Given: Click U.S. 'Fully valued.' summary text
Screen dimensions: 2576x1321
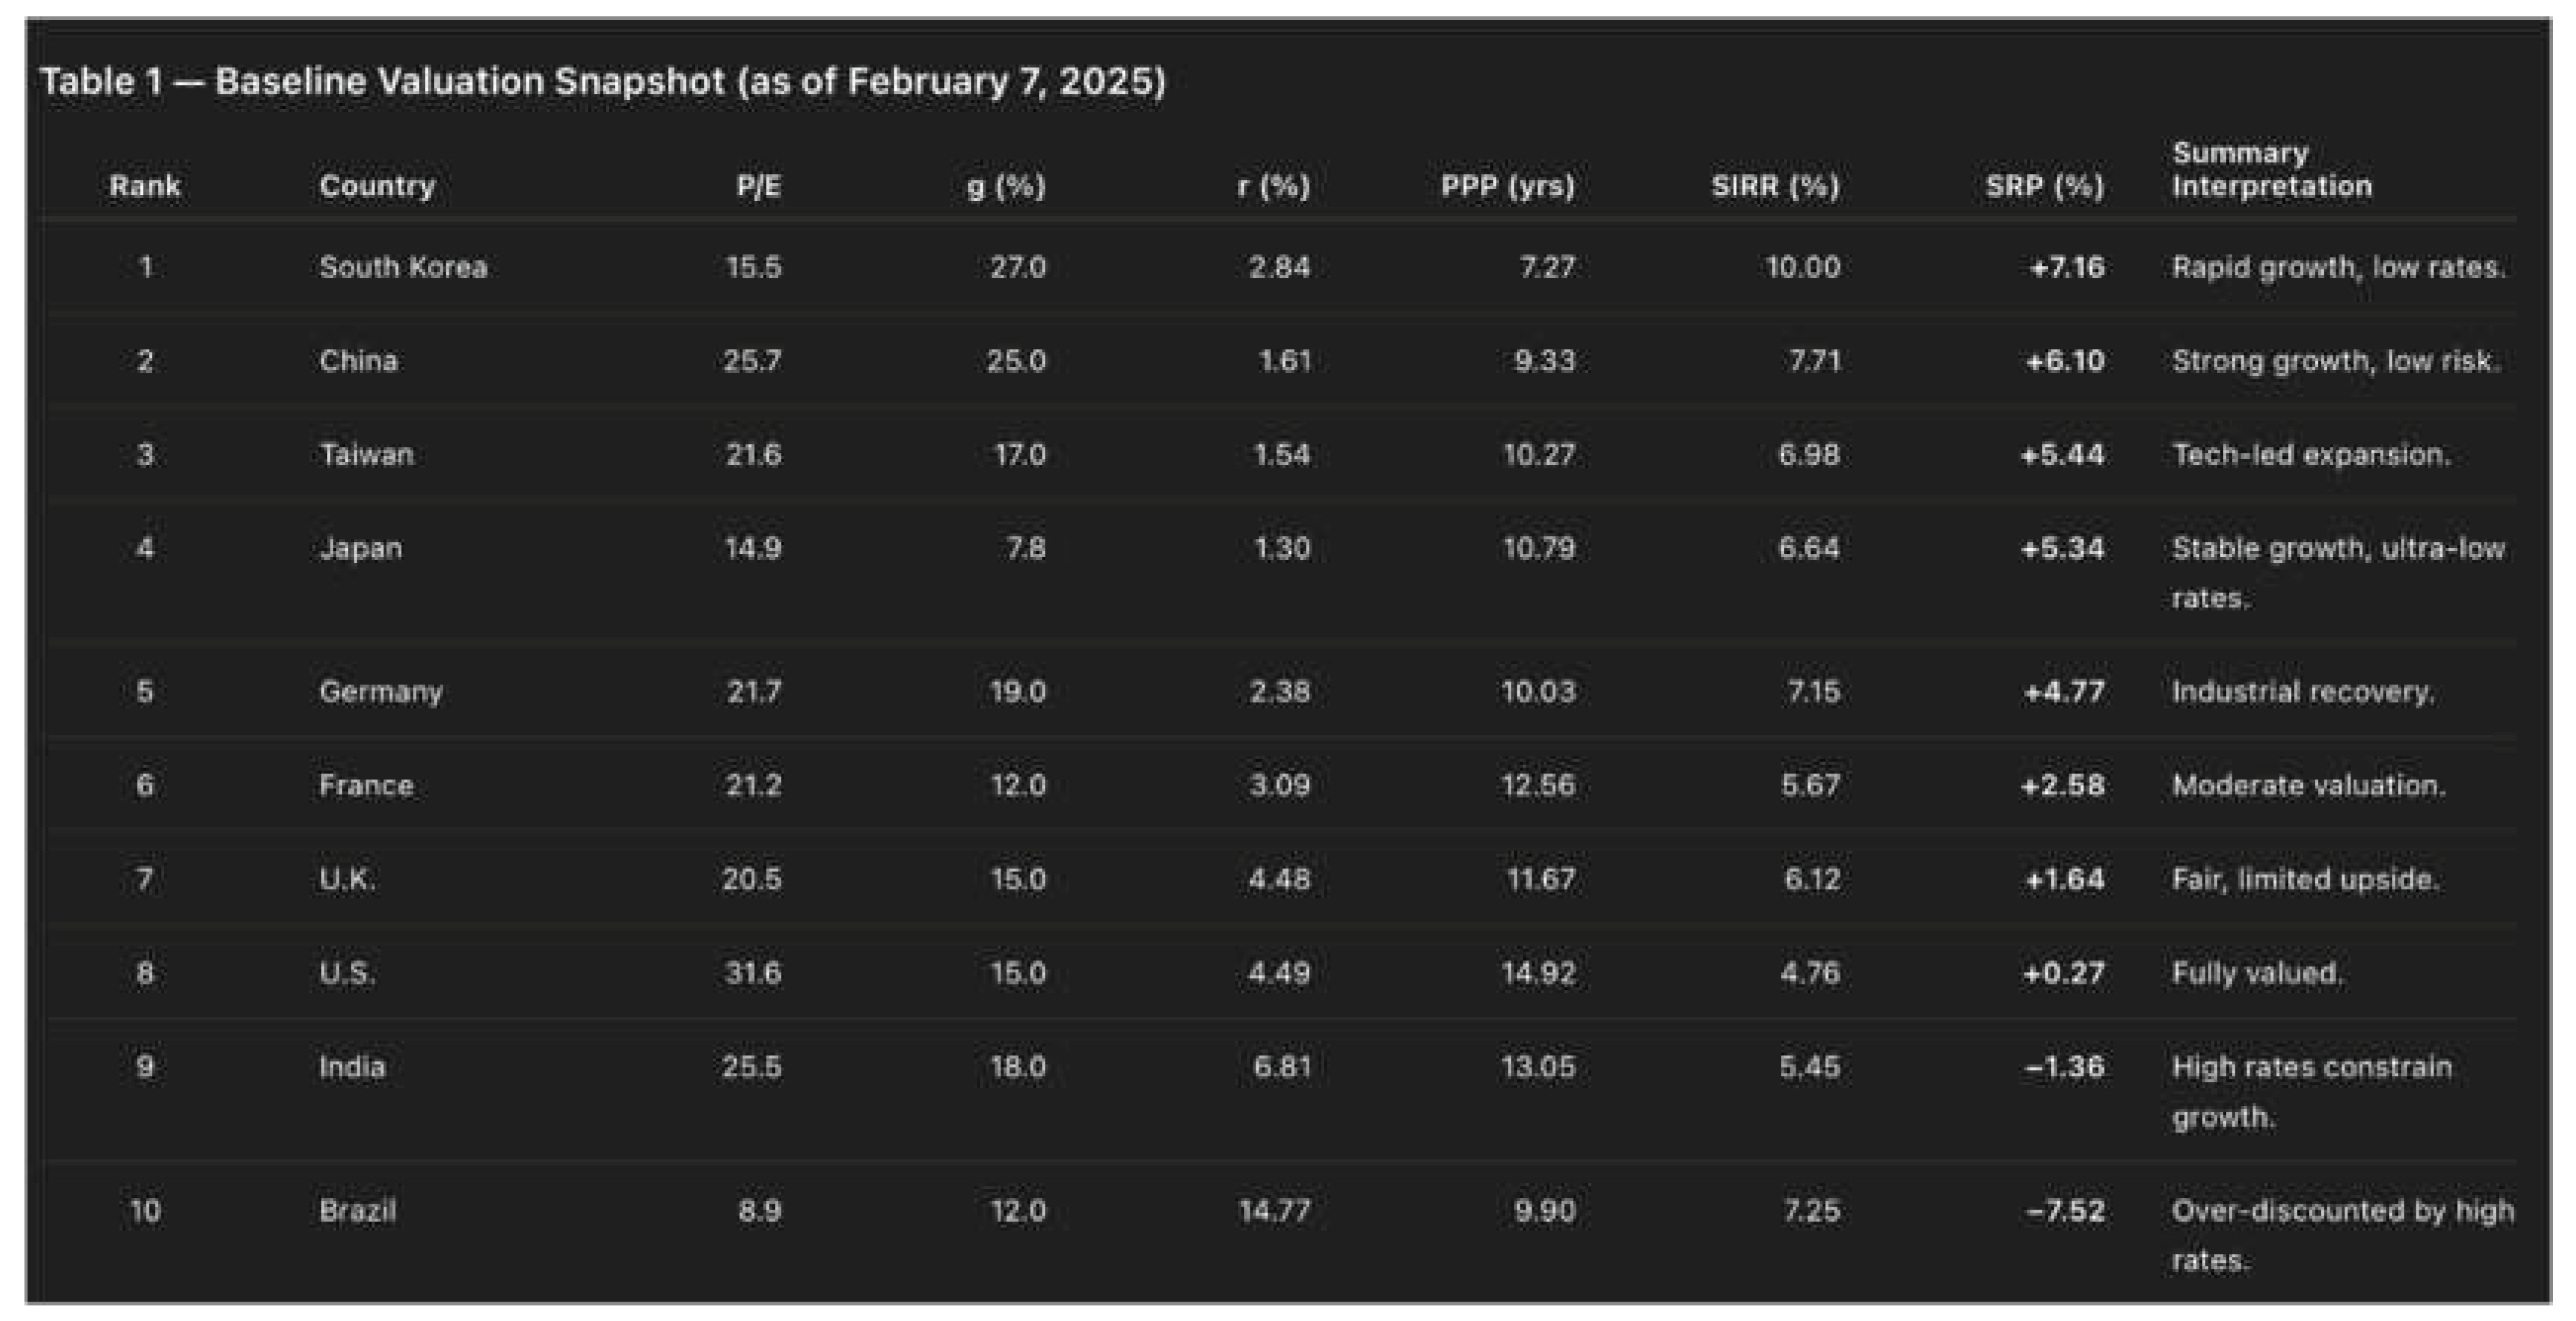Looking at the screenshot, I should [2257, 973].
